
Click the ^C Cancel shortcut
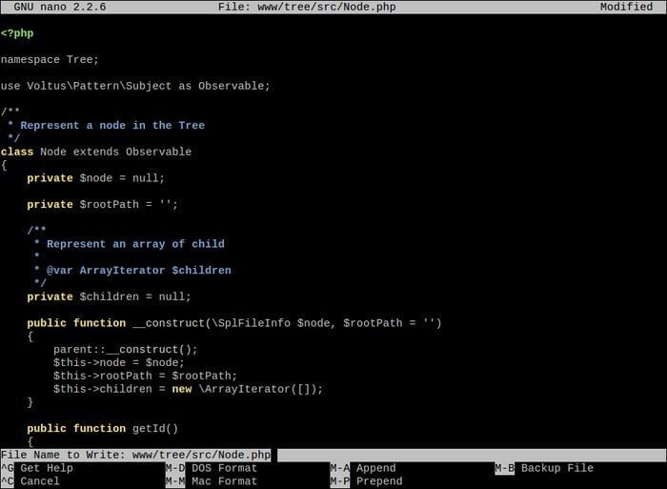30,481
